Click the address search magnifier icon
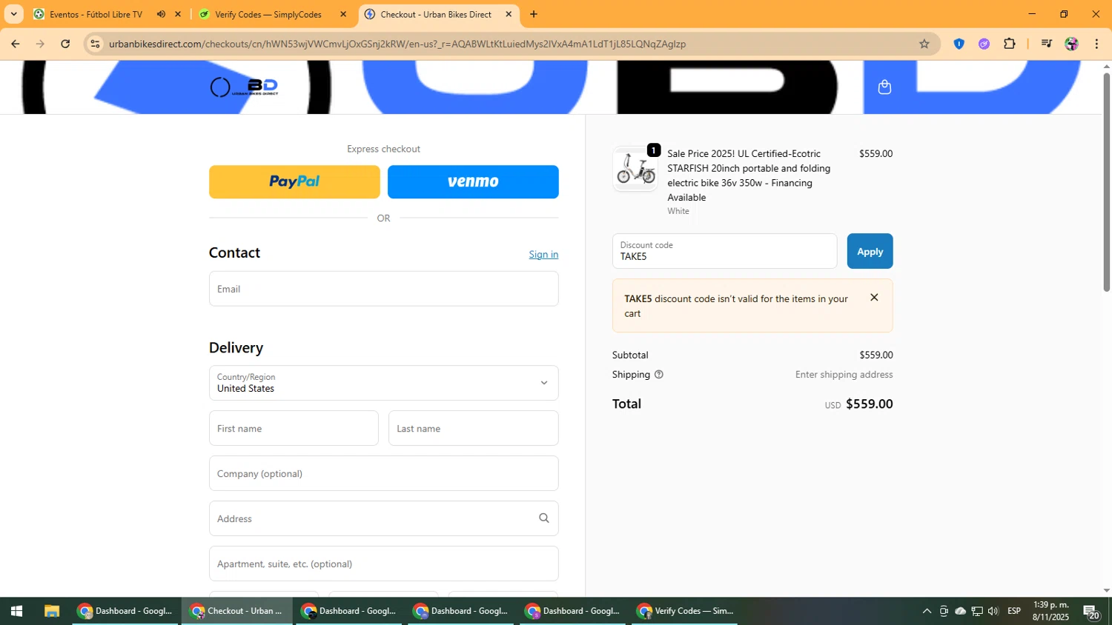Image resolution: width=1112 pixels, height=625 pixels. (543, 518)
